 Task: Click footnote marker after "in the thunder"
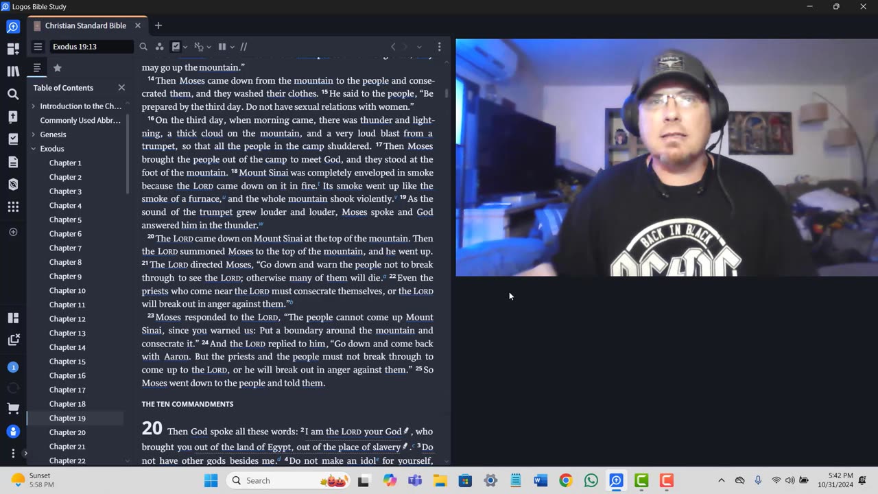[261, 224]
